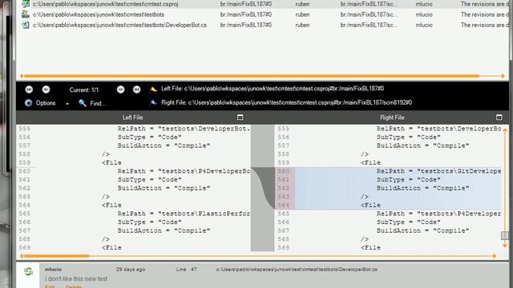Viewport: 513px width, 288px height.
Task: Click the mlucio comment author name
Action: [x=54, y=270]
